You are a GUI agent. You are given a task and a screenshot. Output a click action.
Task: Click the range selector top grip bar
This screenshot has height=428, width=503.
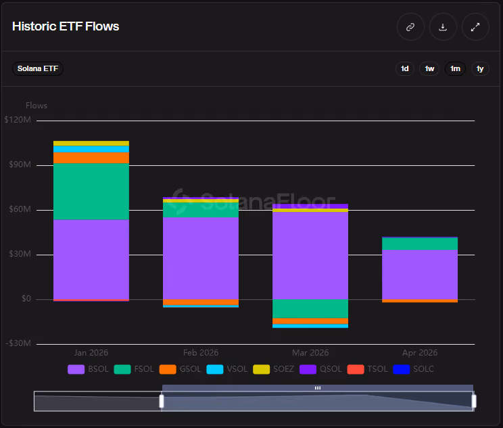[x=318, y=388]
